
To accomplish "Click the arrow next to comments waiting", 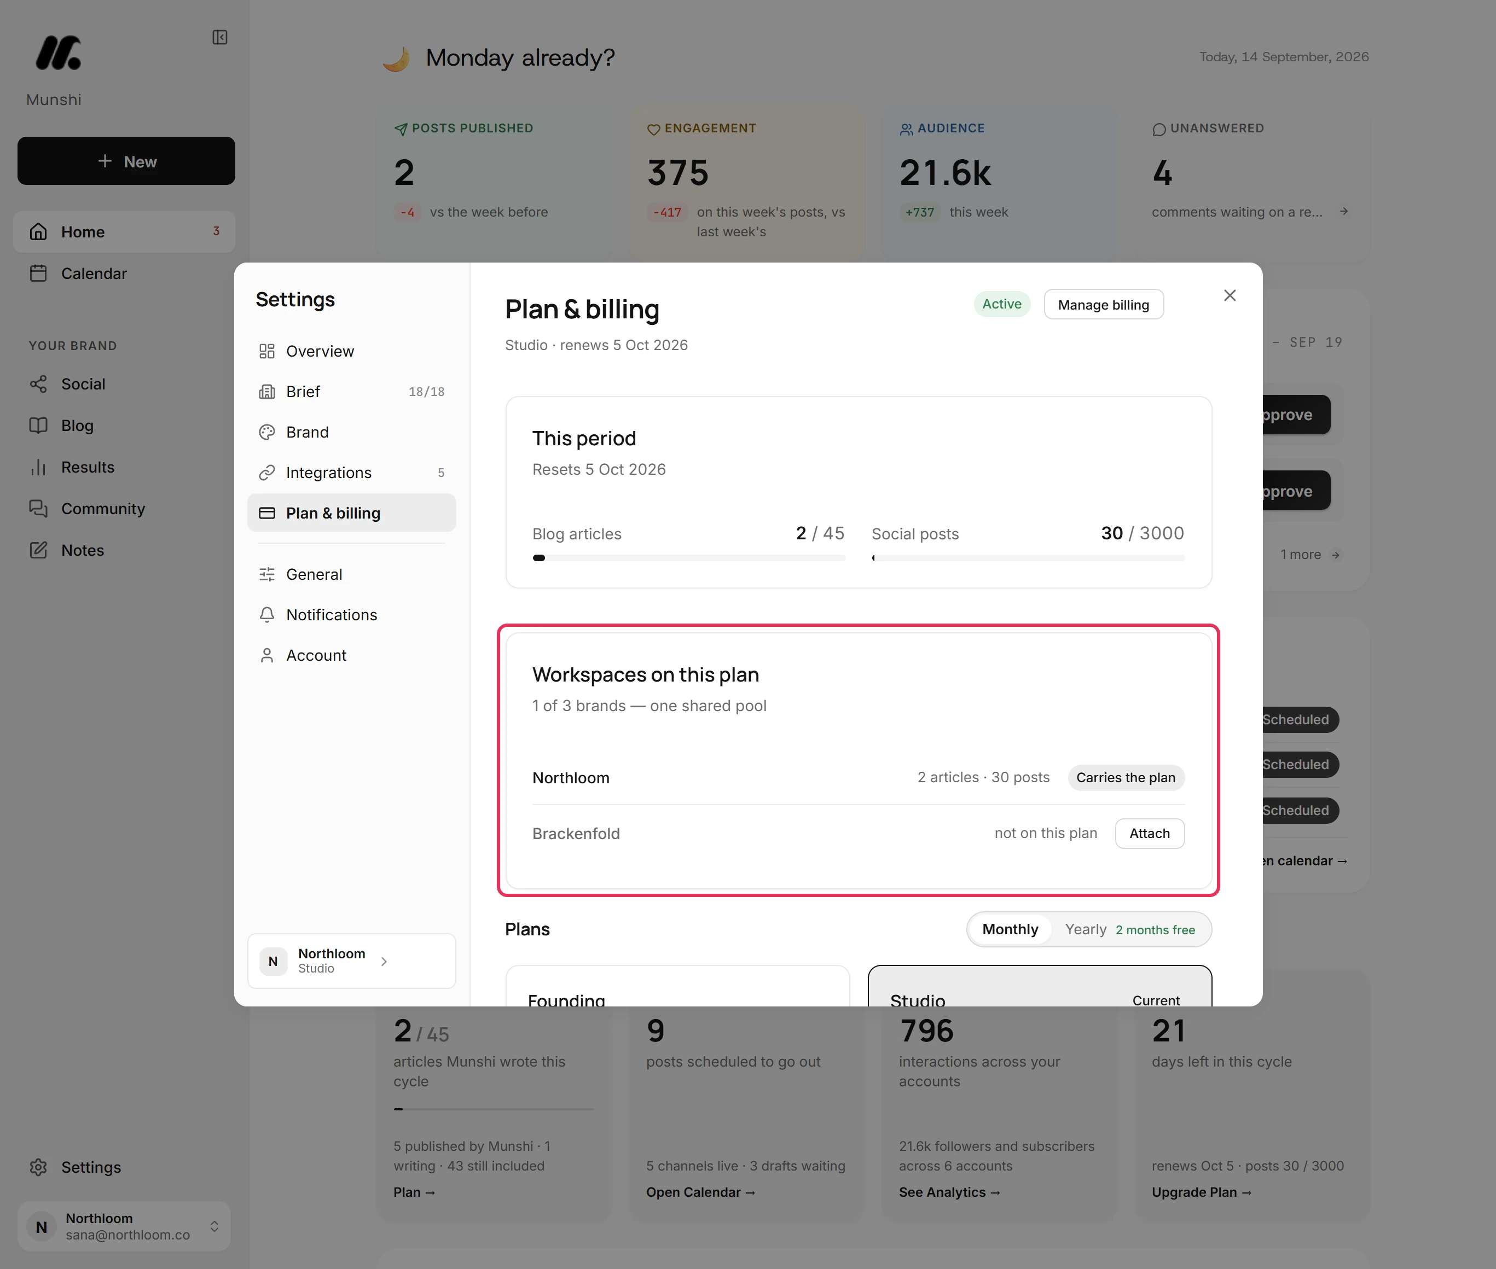I will [1343, 212].
